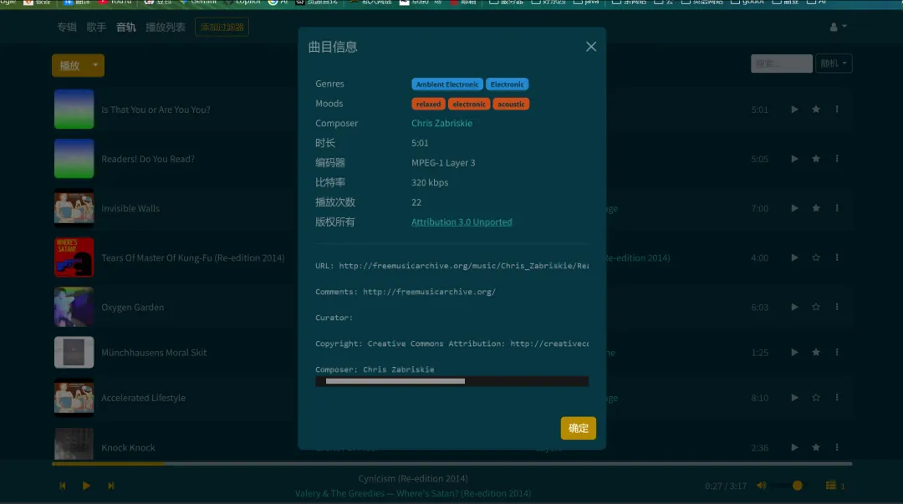Open Is That You album cover thumbnail
Image resolution: width=903 pixels, height=504 pixels.
click(74, 109)
